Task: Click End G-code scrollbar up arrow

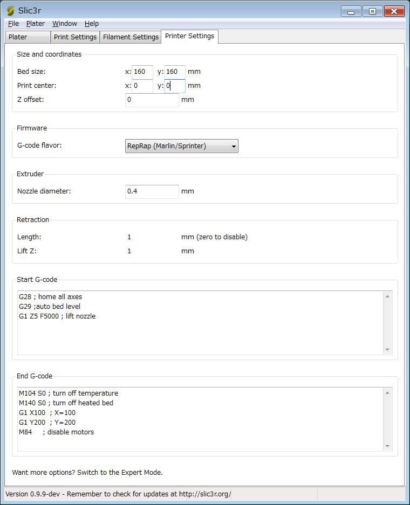Action: tap(387, 393)
